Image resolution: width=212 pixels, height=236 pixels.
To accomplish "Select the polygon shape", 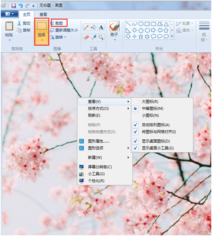I will click(x=160, y=24).
